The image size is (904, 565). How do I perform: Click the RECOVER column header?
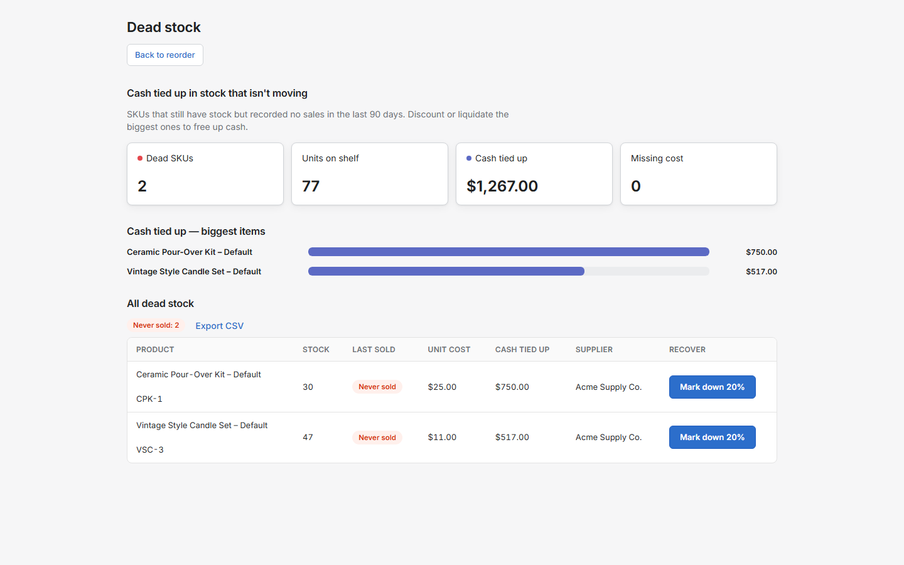pos(687,350)
